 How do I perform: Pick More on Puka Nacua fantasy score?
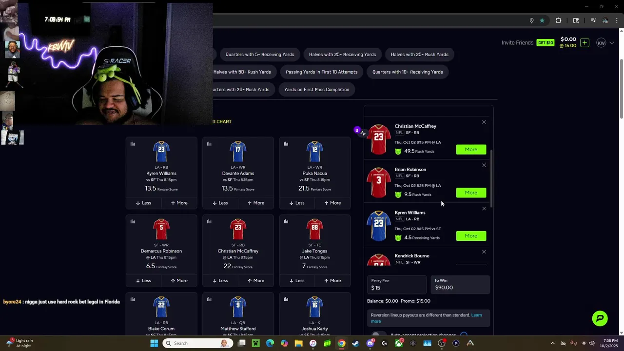point(332,203)
